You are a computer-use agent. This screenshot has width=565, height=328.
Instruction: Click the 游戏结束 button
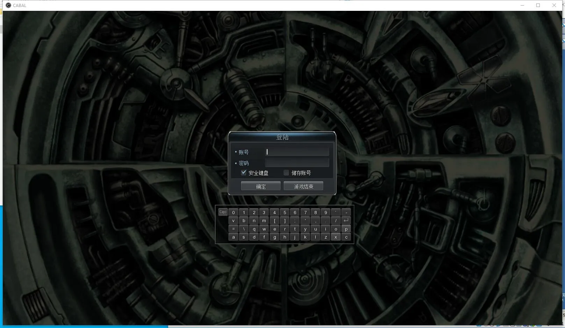click(x=303, y=186)
